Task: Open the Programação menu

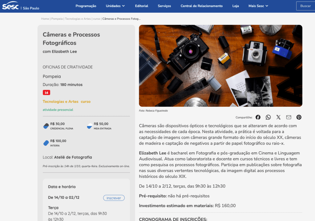Action: [x=86, y=6]
